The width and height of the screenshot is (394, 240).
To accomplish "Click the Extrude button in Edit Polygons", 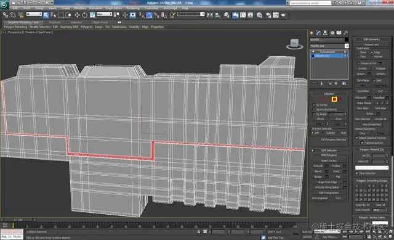I will click(x=318, y=166).
